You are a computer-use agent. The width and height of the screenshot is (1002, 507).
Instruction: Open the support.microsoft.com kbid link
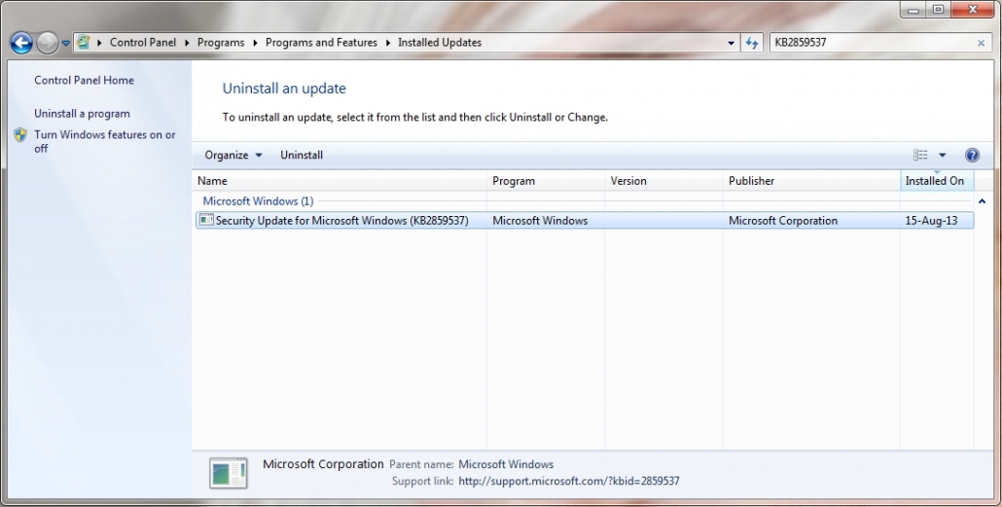pyautogui.click(x=569, y=481)
